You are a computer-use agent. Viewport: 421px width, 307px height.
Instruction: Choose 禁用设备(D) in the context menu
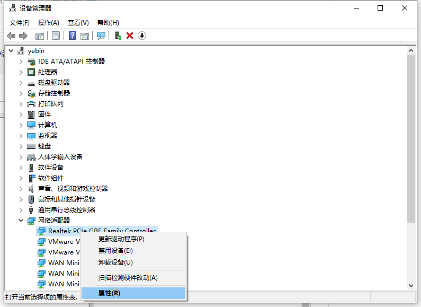coord(115,250)
